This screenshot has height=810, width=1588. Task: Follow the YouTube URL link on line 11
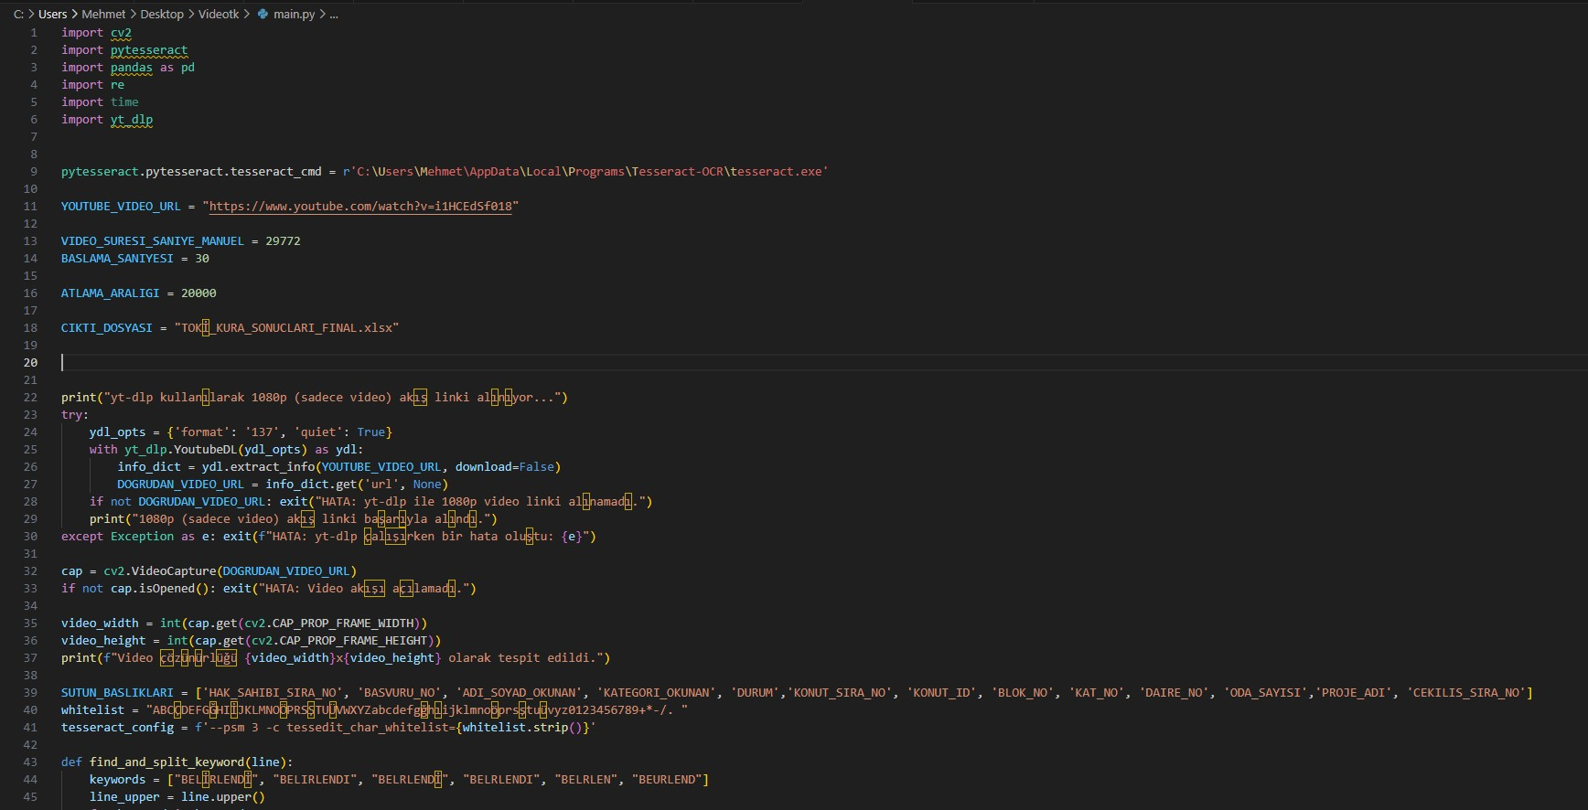tap(359, 207)
